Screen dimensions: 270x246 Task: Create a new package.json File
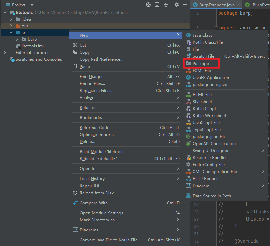(x=225, y=137)
